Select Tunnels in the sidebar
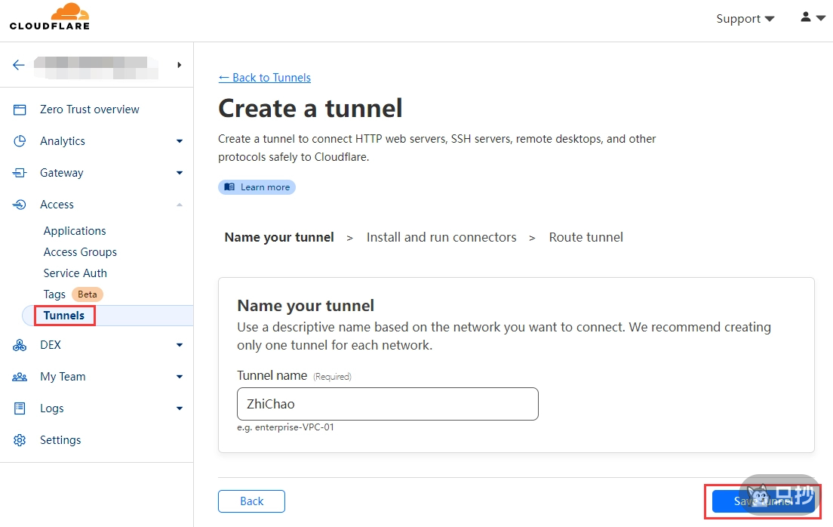This screenshot has width=833, height=527. 64,316
